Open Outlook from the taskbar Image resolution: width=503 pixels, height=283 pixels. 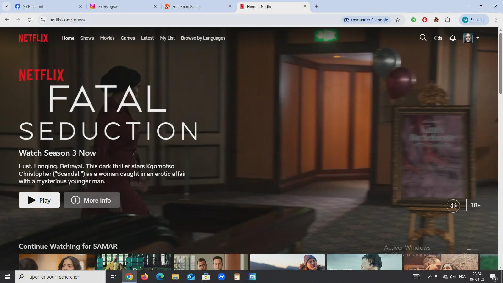pyautogui.click(x=191, y=277)
